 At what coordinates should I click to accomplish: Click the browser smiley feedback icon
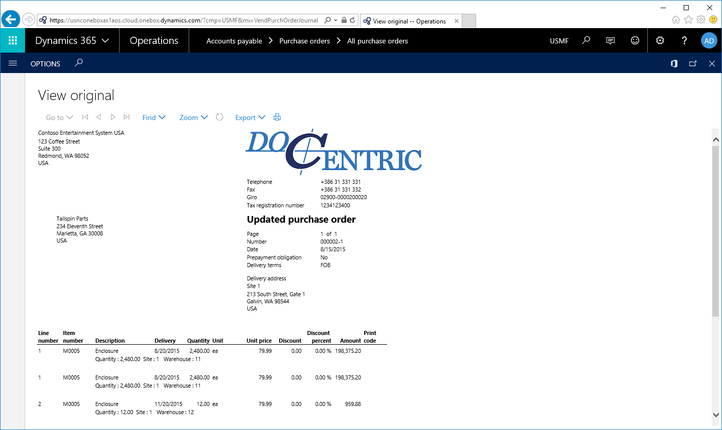click(x=713, y=19)
